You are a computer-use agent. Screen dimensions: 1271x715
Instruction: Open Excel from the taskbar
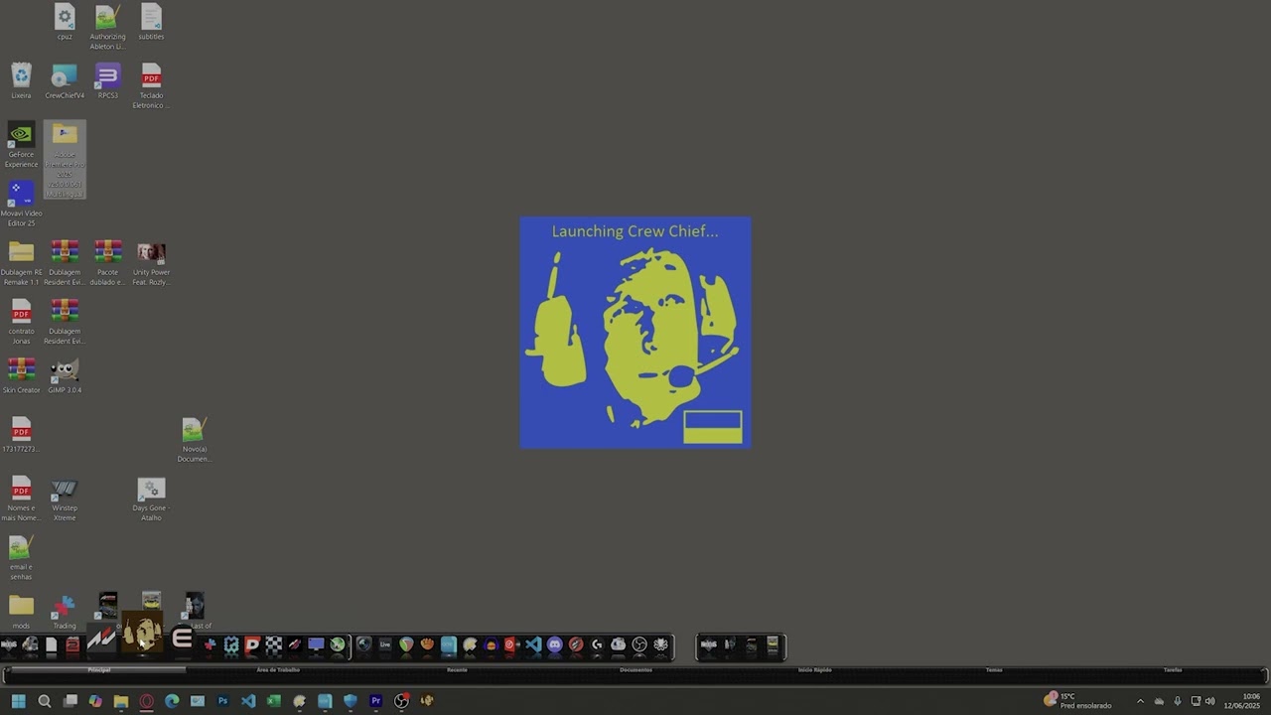tap(274, 701)
